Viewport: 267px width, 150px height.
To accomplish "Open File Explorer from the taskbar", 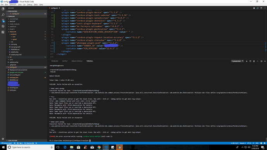I will point(72,147).
